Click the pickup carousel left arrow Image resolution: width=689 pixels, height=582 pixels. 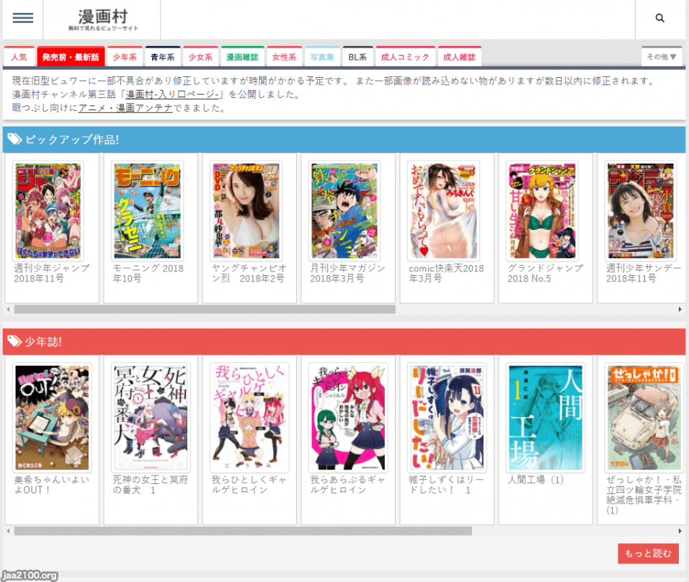tap(8, 309)
